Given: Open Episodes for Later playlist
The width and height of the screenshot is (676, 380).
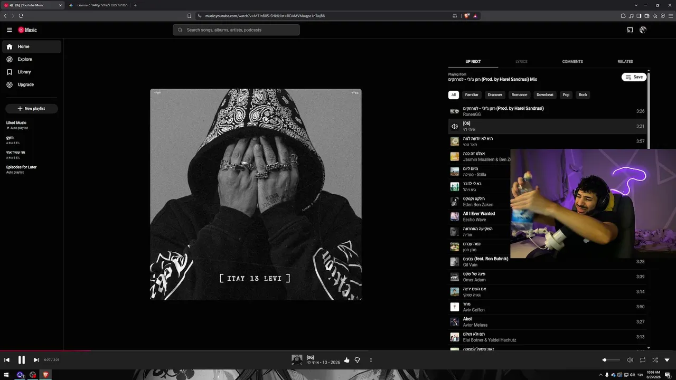Looking at the screenshot, I should pos(32,169).
